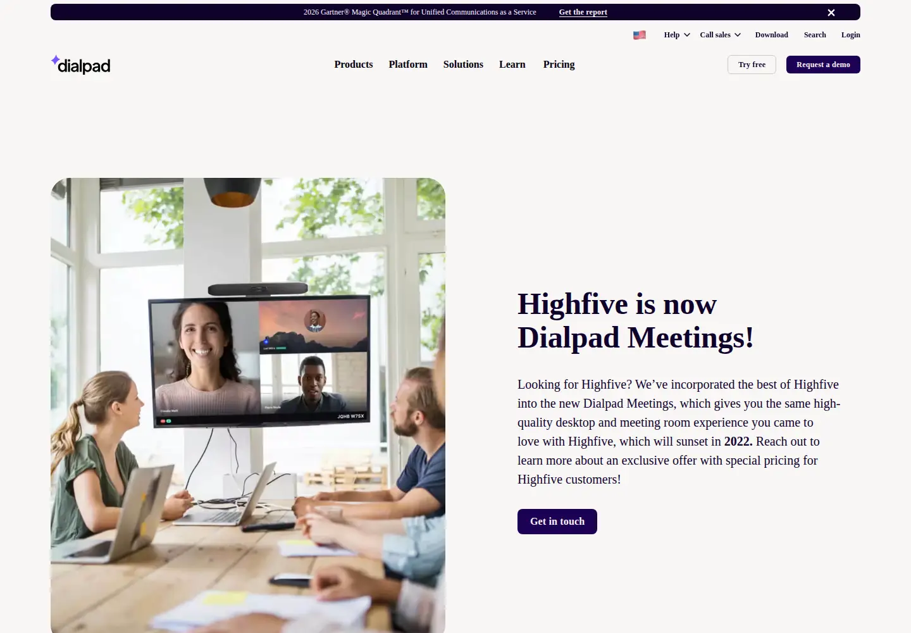Viewport: 911px width, 633px height.
Task: Go to the Login page
Action: [x=850, y=35]
